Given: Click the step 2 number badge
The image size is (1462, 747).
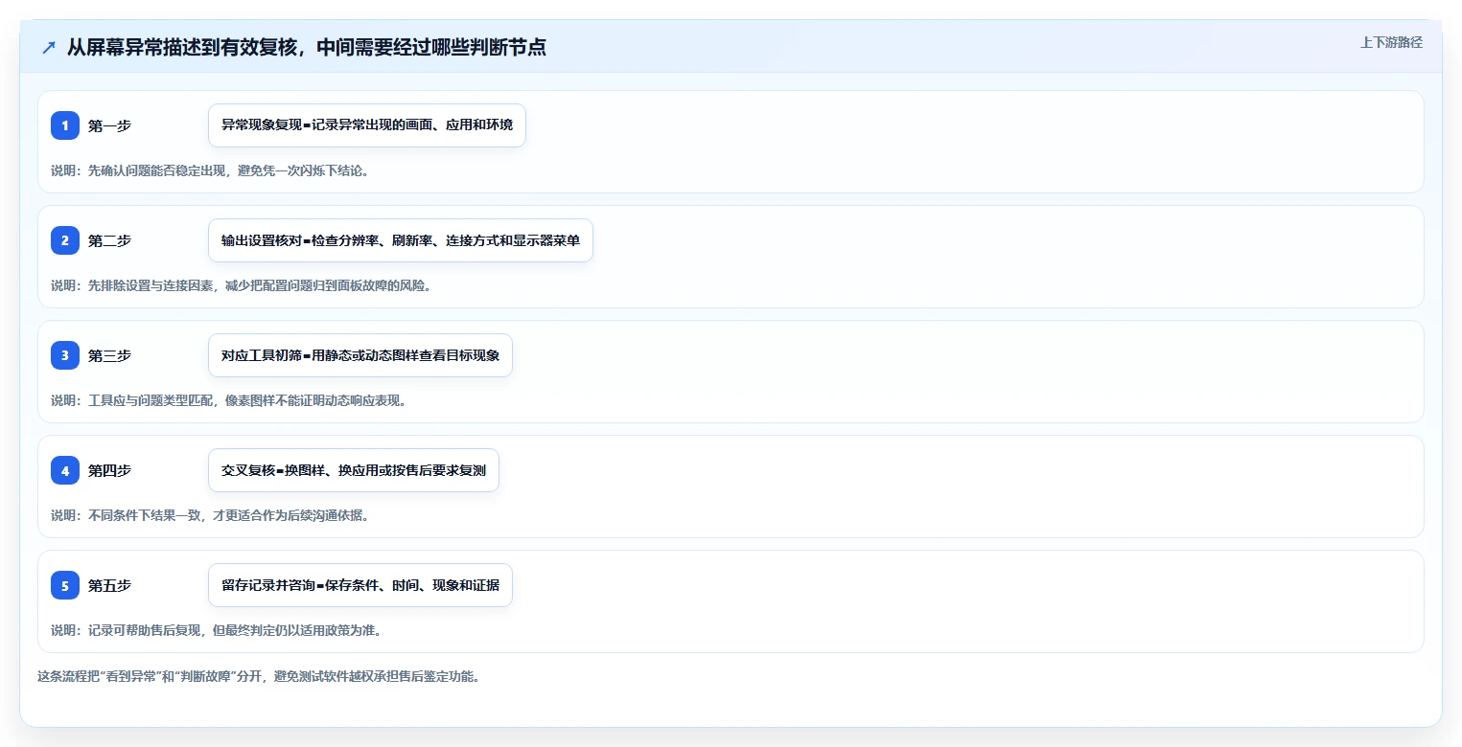Looking at the screenshot, I should coord(65,240).
